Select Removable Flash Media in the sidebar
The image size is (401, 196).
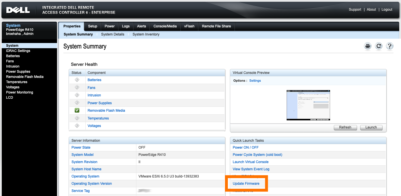click(25, 77)
